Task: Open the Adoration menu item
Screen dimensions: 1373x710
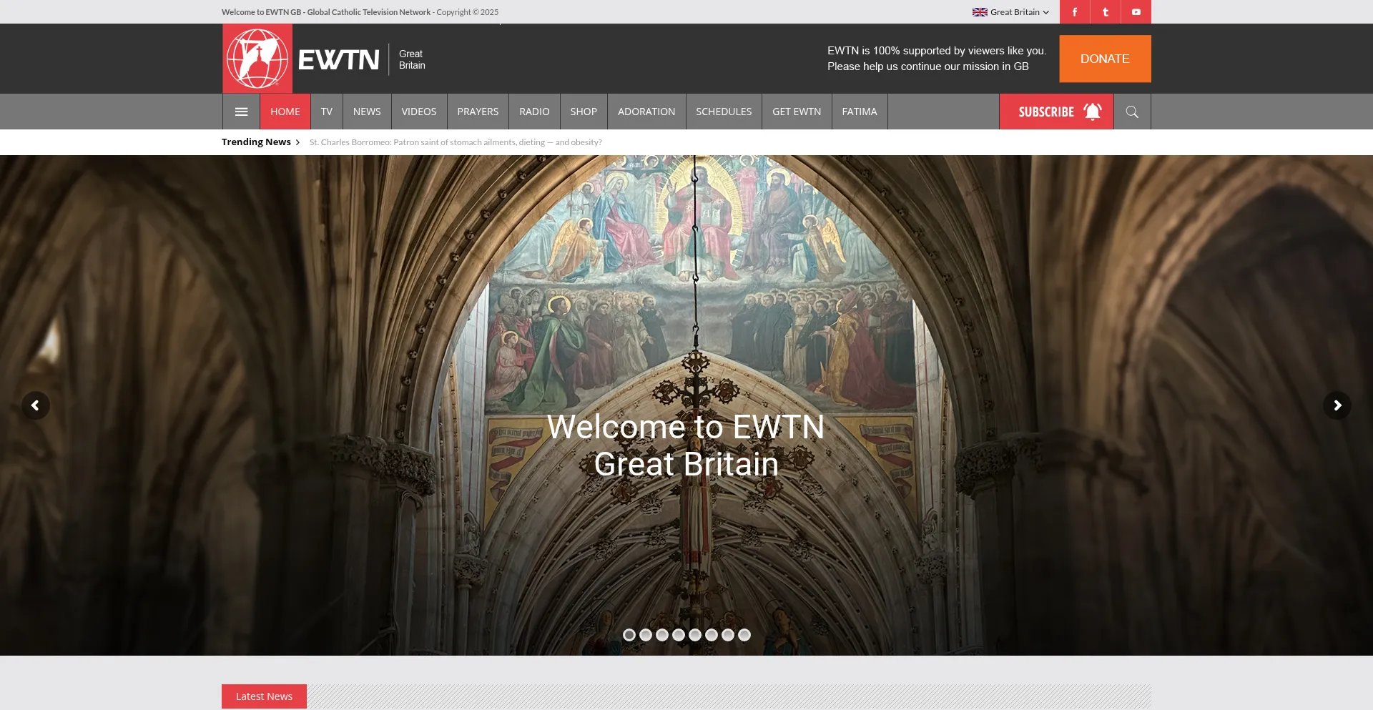Action: (646, 112)
